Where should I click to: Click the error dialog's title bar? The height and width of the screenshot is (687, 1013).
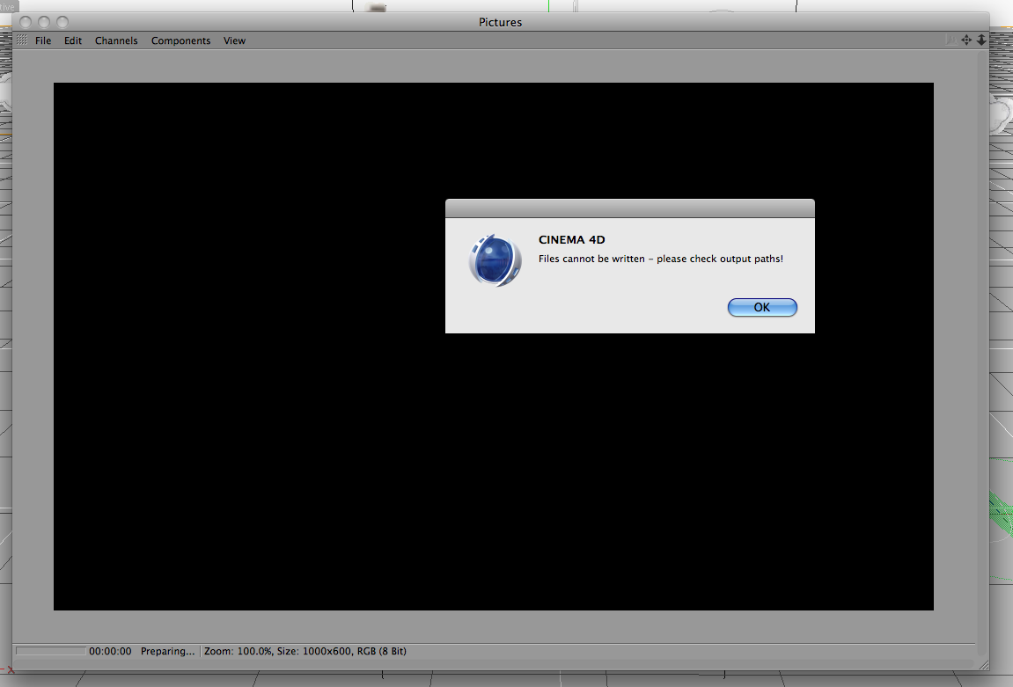click(630, 208)
